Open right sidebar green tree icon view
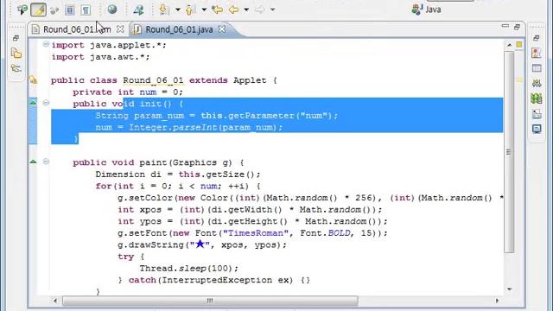Viewport: 553px width, 311px height. pos(537,98)
